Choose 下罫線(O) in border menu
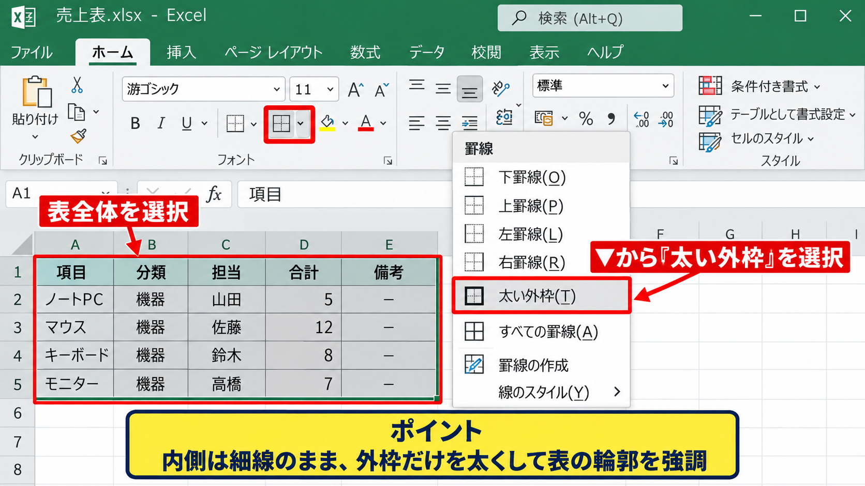This screenshot has width=865, height=486. click(x=542, y=177)
